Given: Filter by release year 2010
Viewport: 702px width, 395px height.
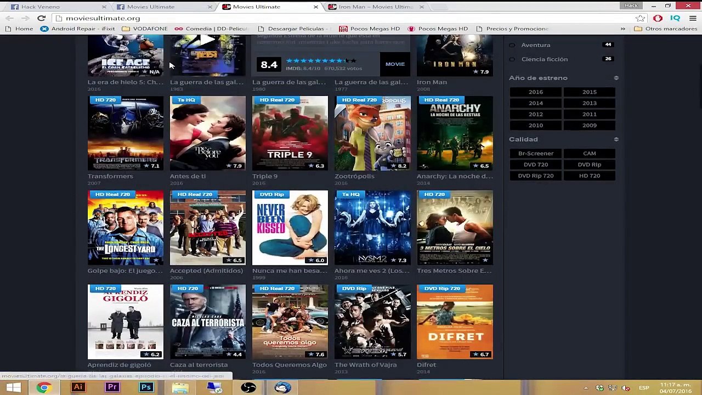Looking at the screenshot, I should [x=536, y=125].
